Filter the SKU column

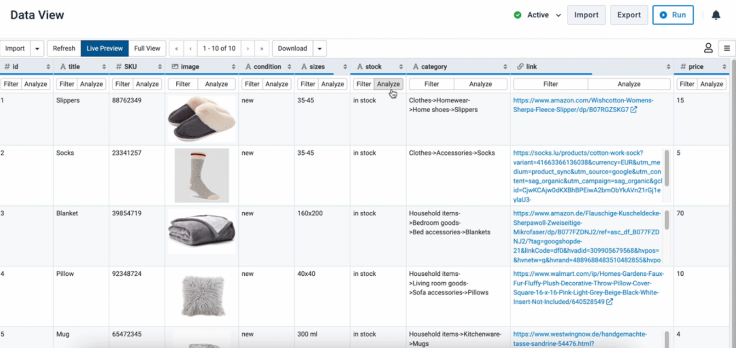coord(122,84)
